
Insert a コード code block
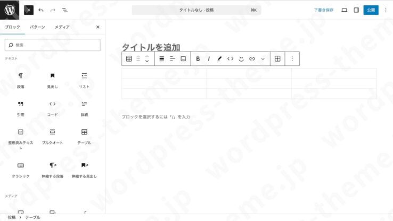[x=52, y=109]
